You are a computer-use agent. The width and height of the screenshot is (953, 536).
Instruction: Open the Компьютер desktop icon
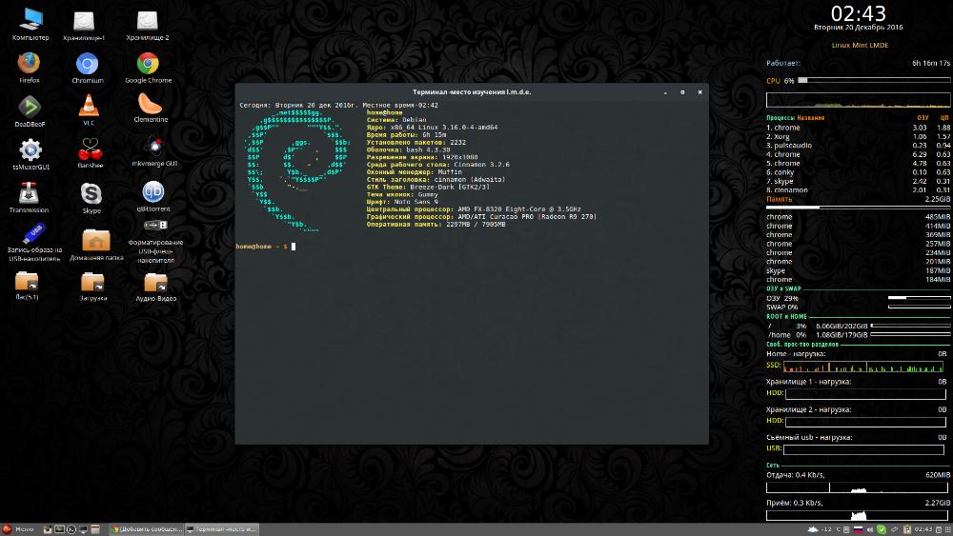click(30, 19)
